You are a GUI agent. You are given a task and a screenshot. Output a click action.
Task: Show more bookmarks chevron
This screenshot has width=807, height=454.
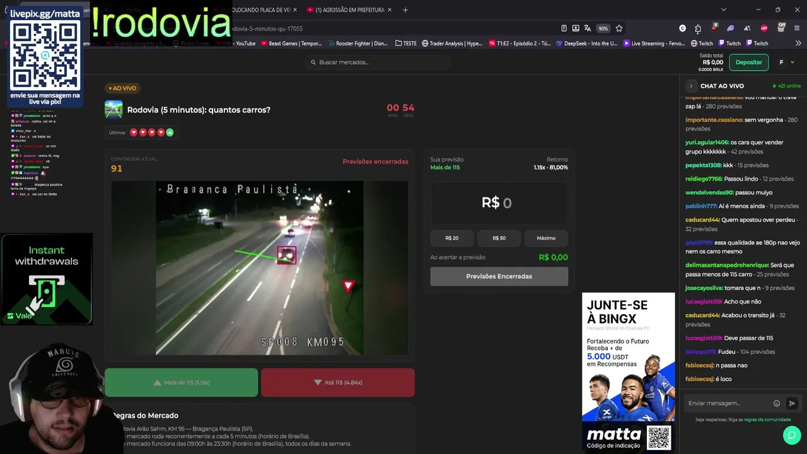798,44
